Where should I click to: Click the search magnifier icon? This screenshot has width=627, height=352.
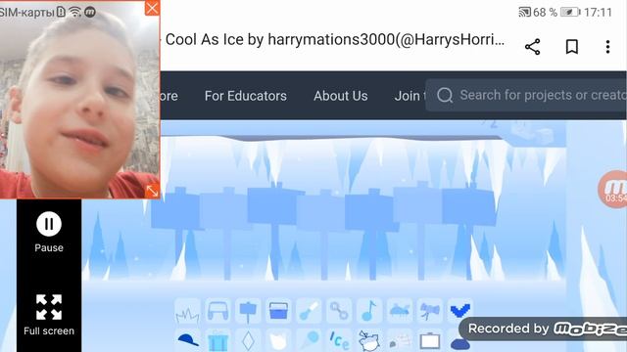(x=445, y=96)
